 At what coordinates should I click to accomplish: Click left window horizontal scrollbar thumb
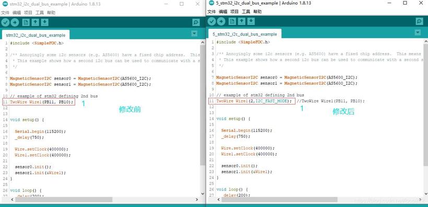point(64,199)
